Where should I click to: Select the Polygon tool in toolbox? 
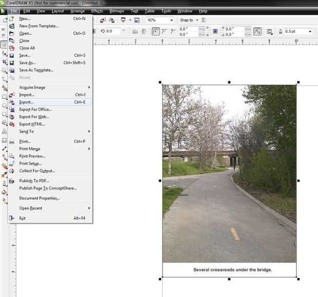[4, 114]
